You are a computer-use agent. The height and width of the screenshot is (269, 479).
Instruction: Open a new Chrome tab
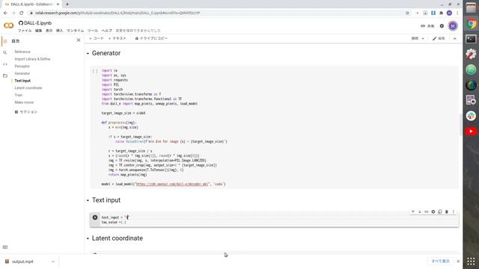pyautogui.click(x=67, y=4)
